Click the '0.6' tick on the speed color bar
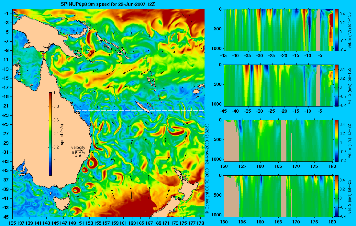Screen dimensions: 356x226 (56, 120)
